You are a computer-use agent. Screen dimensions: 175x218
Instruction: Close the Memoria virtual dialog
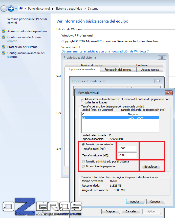(169, 93)
